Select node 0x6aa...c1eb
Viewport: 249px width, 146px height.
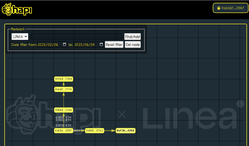[x=64, y=110]
